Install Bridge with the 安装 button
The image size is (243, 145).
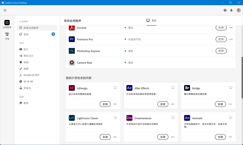pos(220,104)
